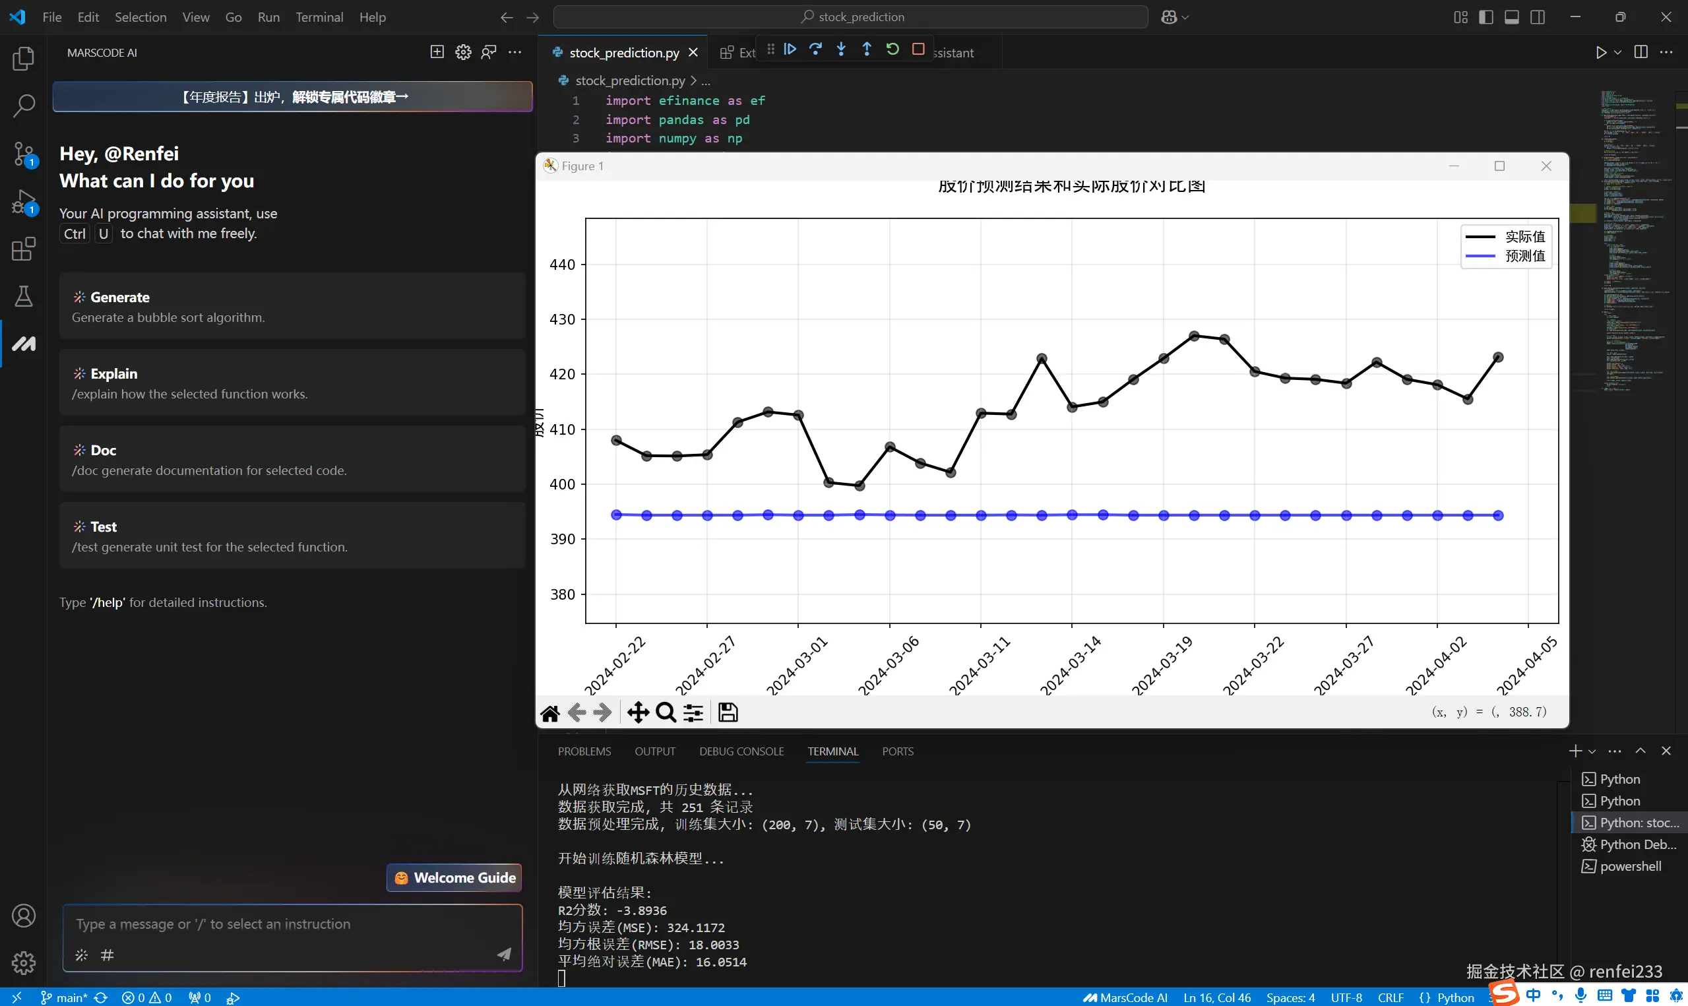Viewport: 1688px width, 1006px height.
Task: Restart the debug session
Action: coord(892,49)
